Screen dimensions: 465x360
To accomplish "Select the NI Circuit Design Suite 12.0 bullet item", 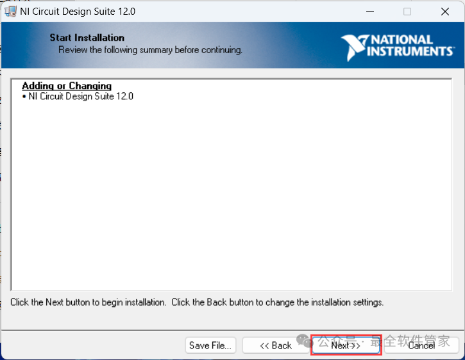I will coord(80,97).
